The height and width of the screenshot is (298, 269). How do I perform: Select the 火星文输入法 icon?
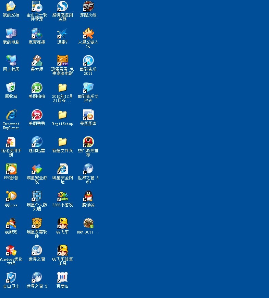88,33
